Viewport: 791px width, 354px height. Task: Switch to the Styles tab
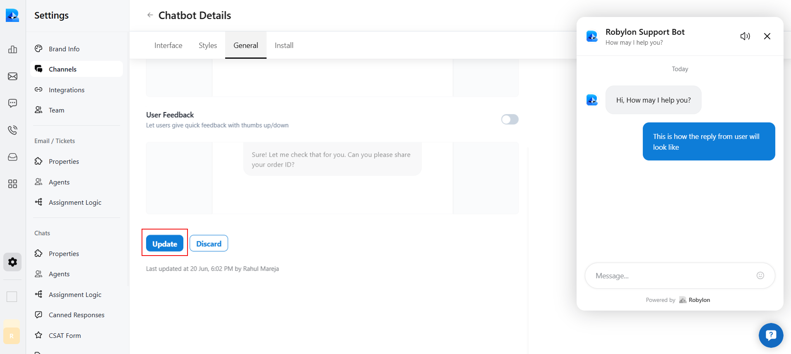pyautogui.click(x=208, y=45)
